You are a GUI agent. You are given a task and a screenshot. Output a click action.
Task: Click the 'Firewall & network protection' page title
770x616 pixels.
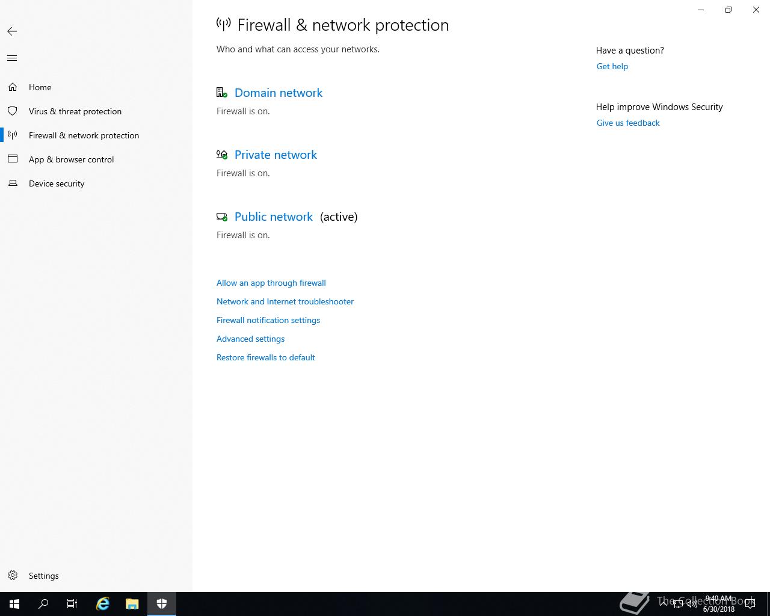(x=343, y=25)
